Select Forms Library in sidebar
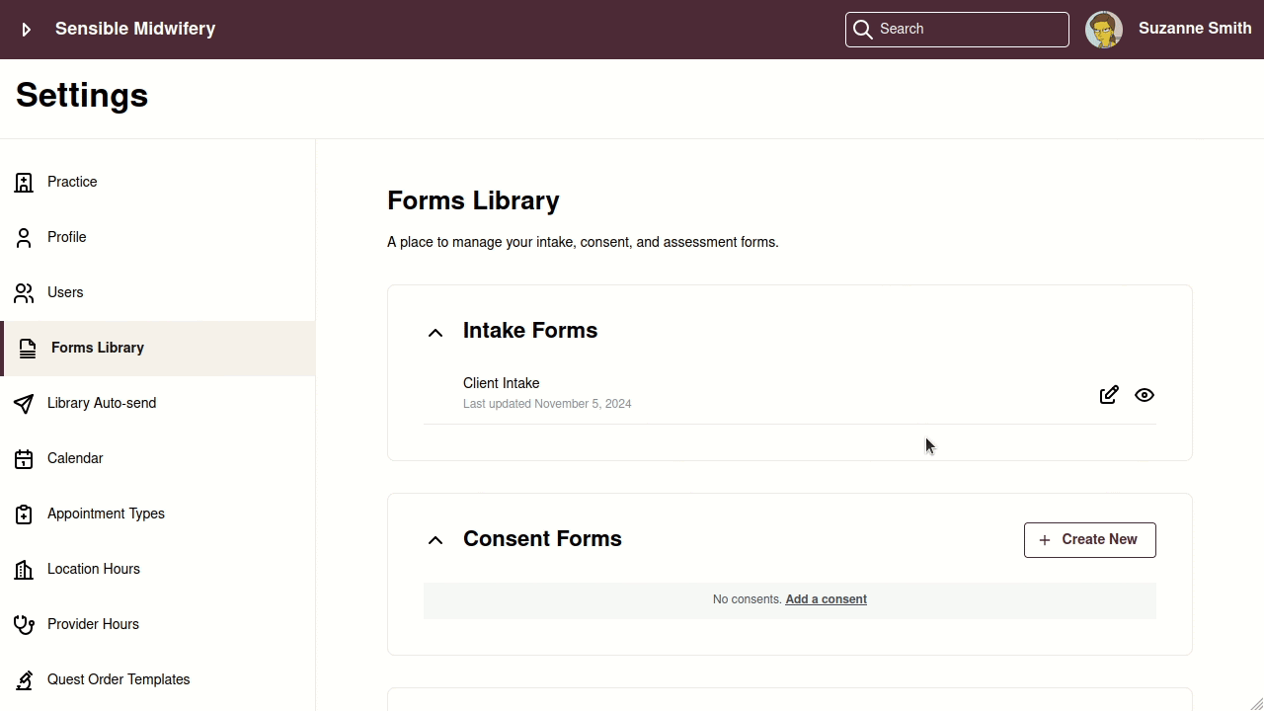Viewport: 1264px width, 711px height. click(x=158, y=349)
